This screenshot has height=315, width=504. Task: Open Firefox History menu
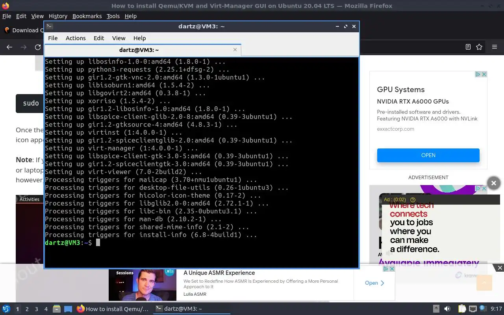[x=58, y=16]
